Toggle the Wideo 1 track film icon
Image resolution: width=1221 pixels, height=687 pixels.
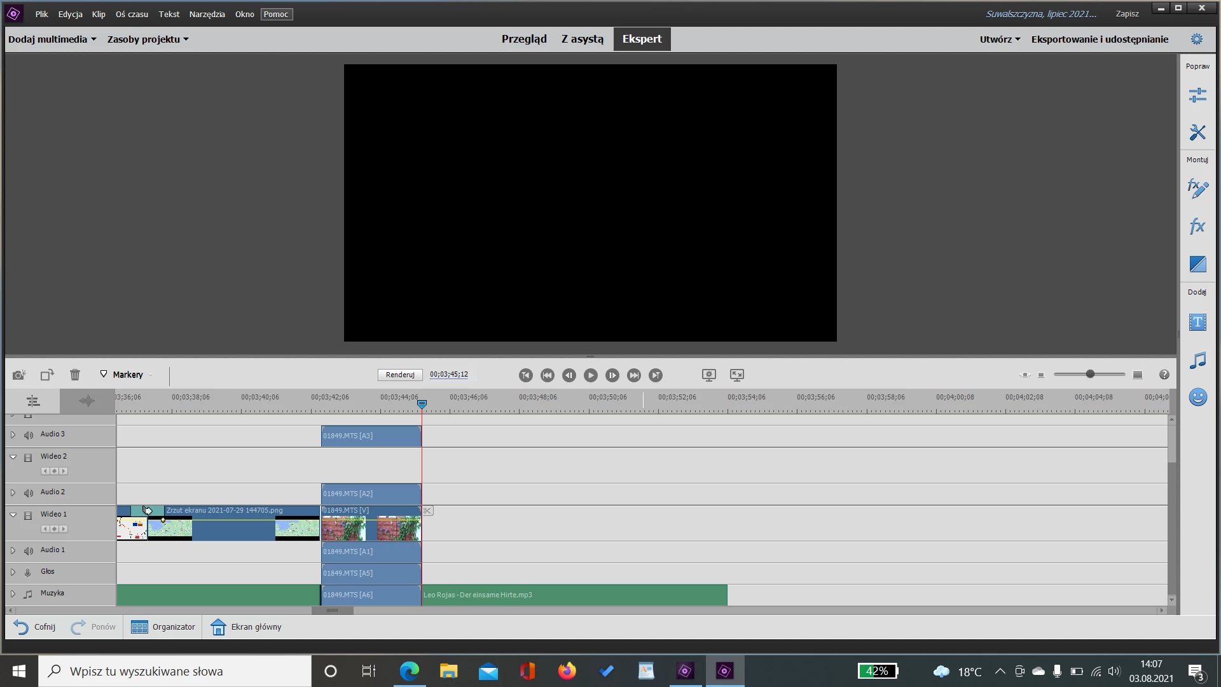pos(28,515)
